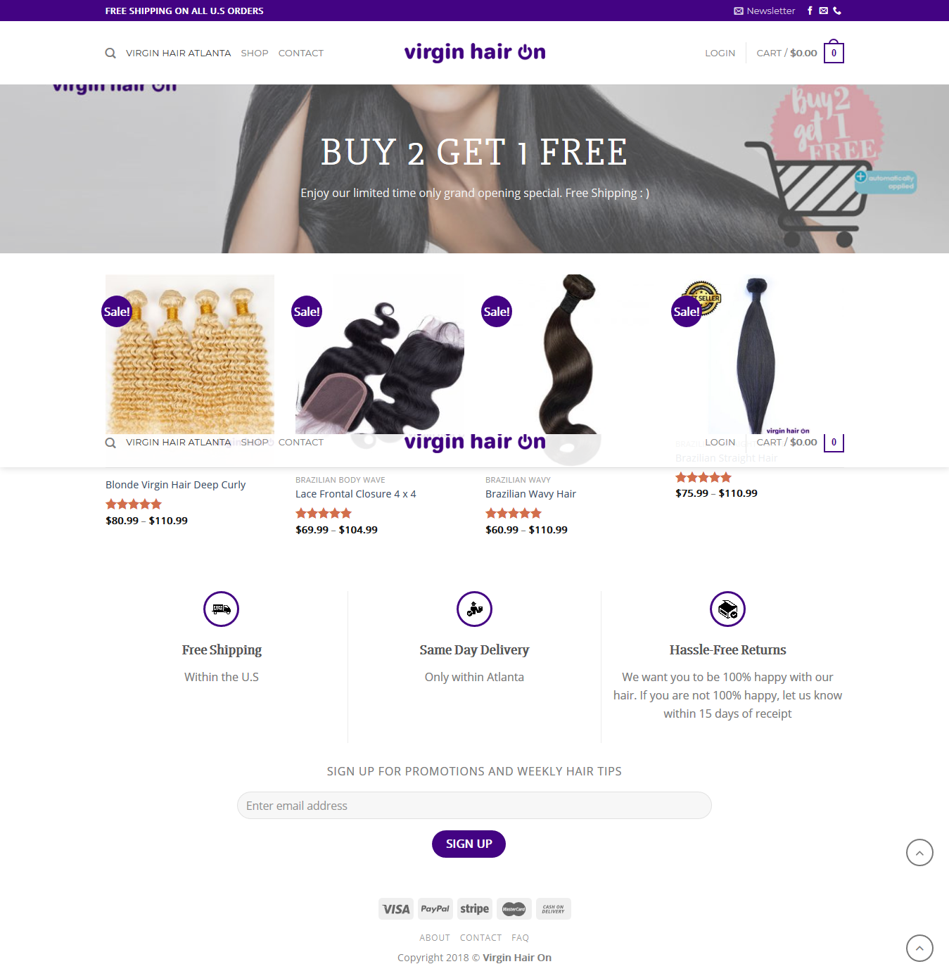Click the Free Shipping truck icon
This screenshot has width=949, height=964.
point(222,609)
